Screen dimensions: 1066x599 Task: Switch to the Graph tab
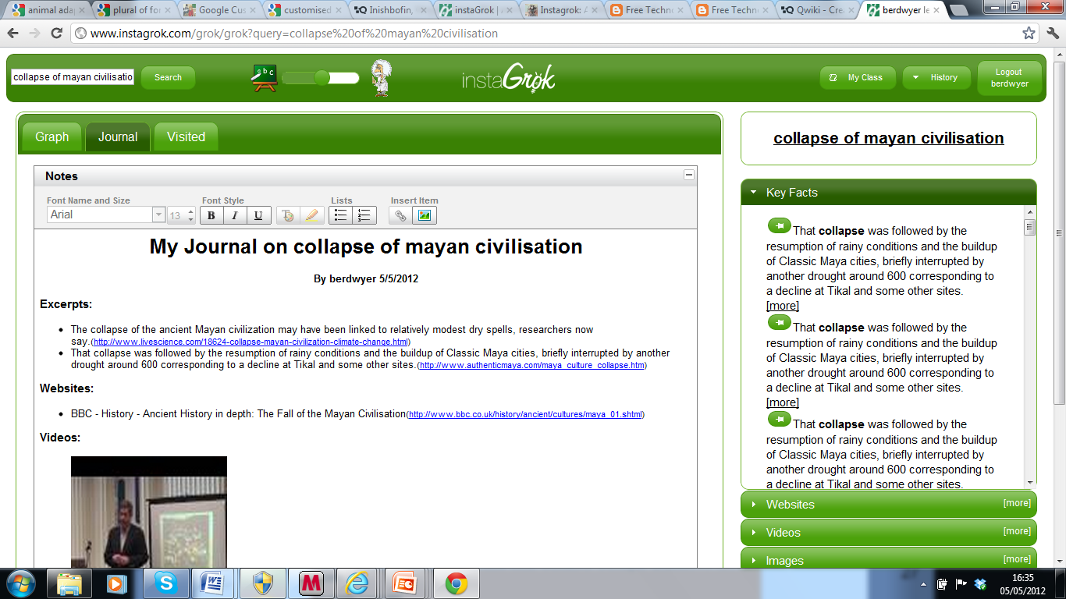tap(52, 136)
